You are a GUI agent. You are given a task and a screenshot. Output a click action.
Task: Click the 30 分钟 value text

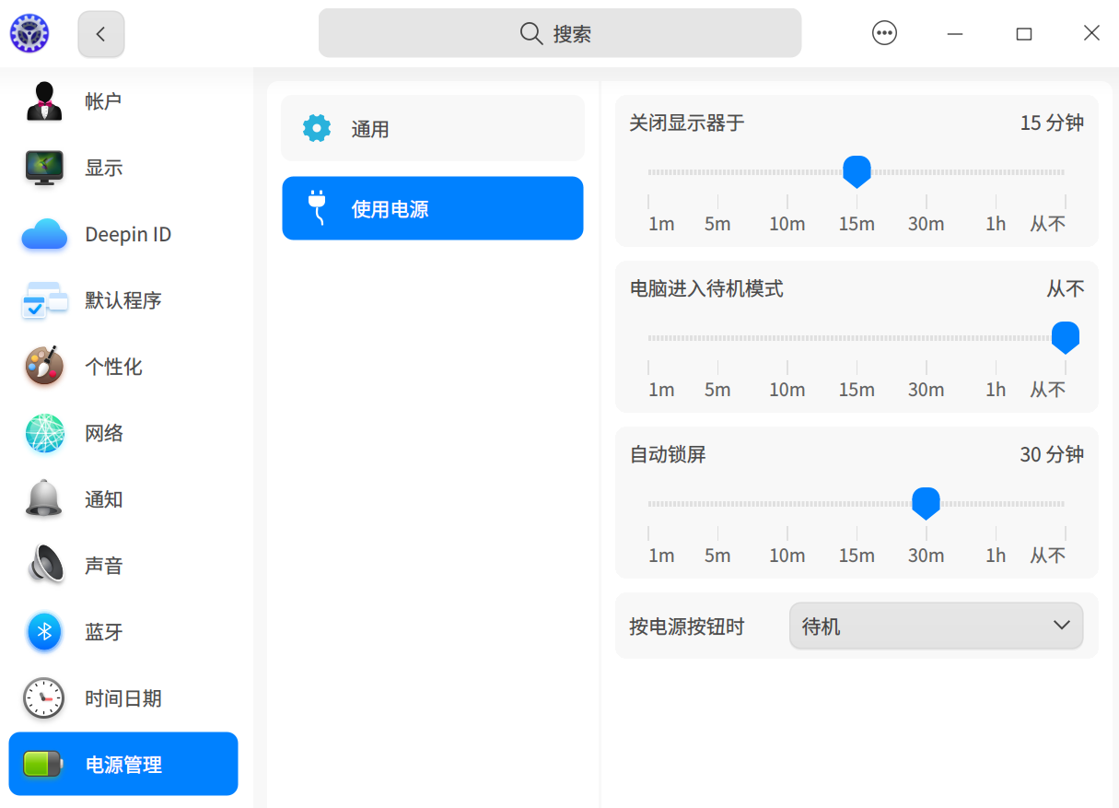1052,454
